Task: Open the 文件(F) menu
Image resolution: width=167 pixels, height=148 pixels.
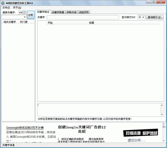Action: click(x=6, y=8)
